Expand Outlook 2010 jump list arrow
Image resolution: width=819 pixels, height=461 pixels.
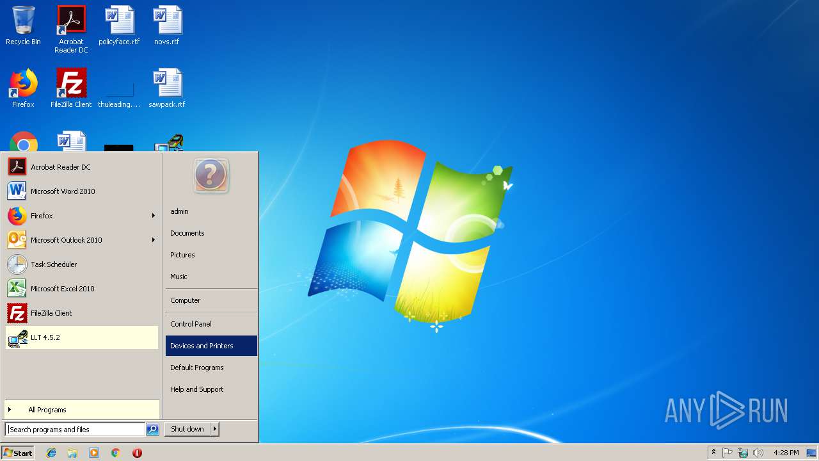click(x=154, y=240)
